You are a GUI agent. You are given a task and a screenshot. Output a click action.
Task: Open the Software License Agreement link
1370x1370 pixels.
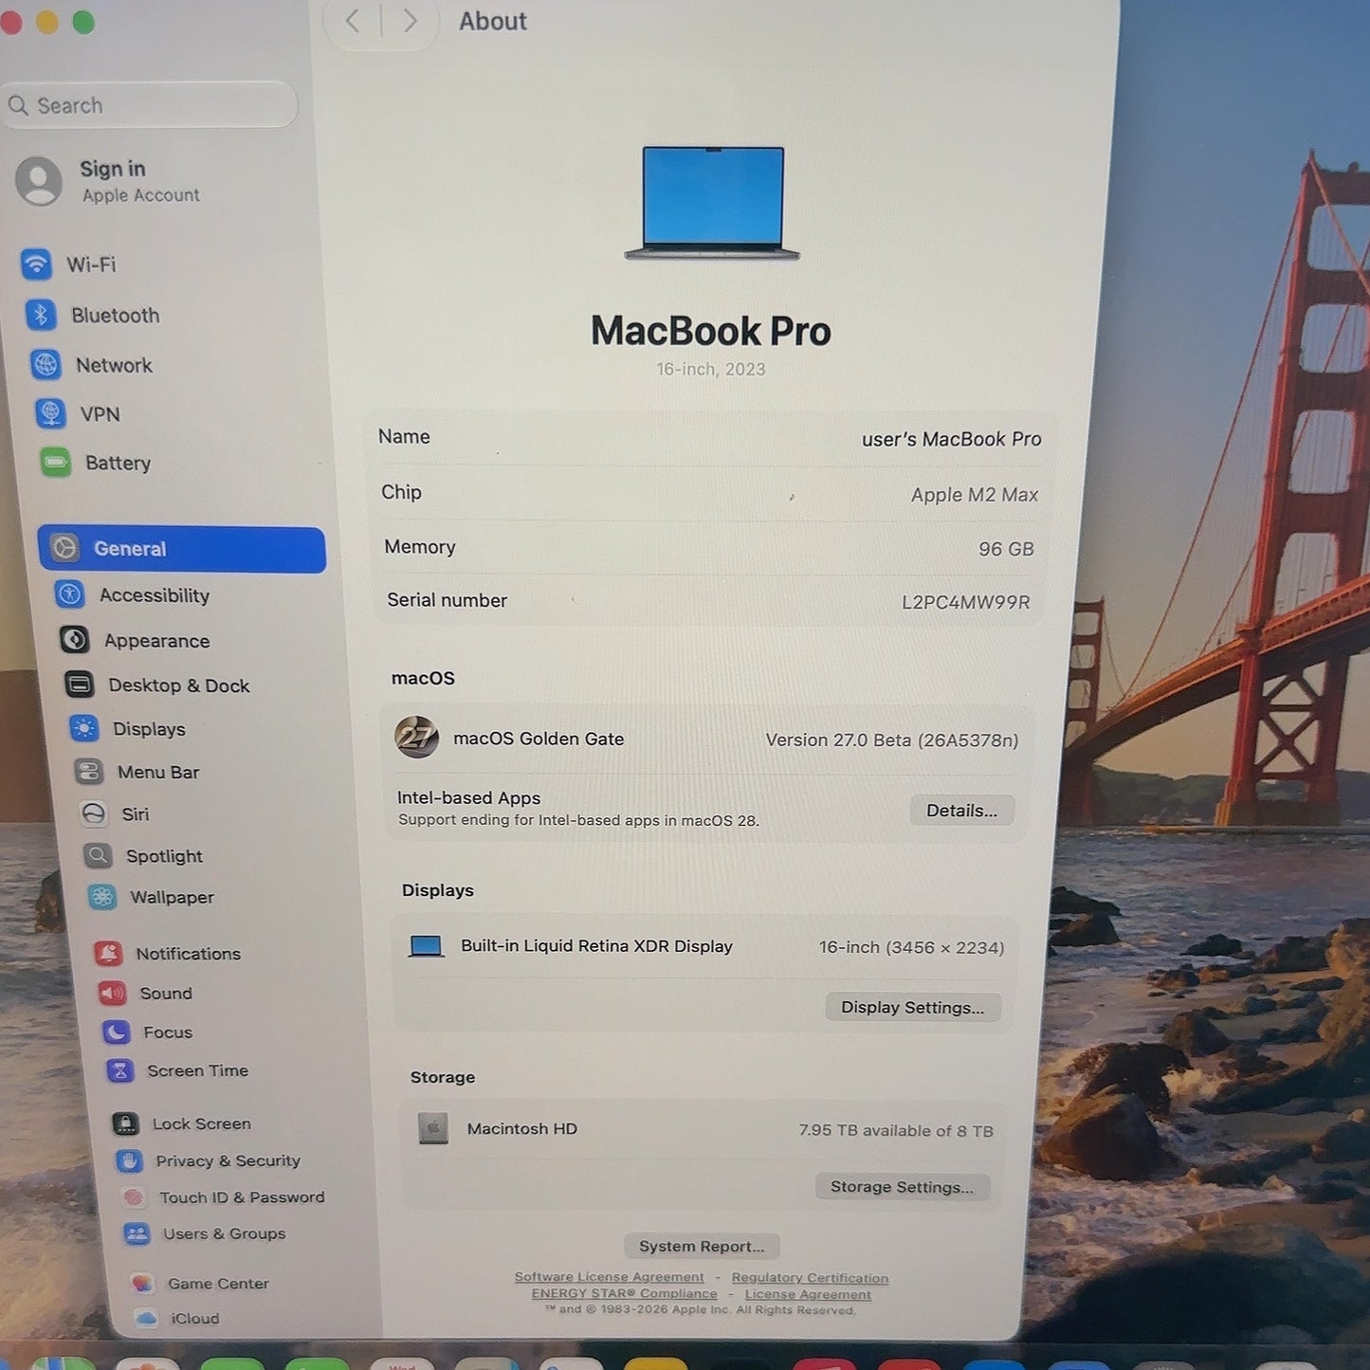pos(610,1277)
